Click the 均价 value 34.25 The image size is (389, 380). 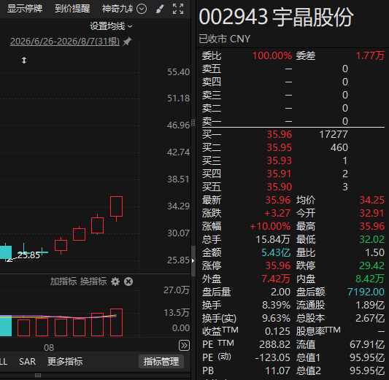(x=372, y=200)
